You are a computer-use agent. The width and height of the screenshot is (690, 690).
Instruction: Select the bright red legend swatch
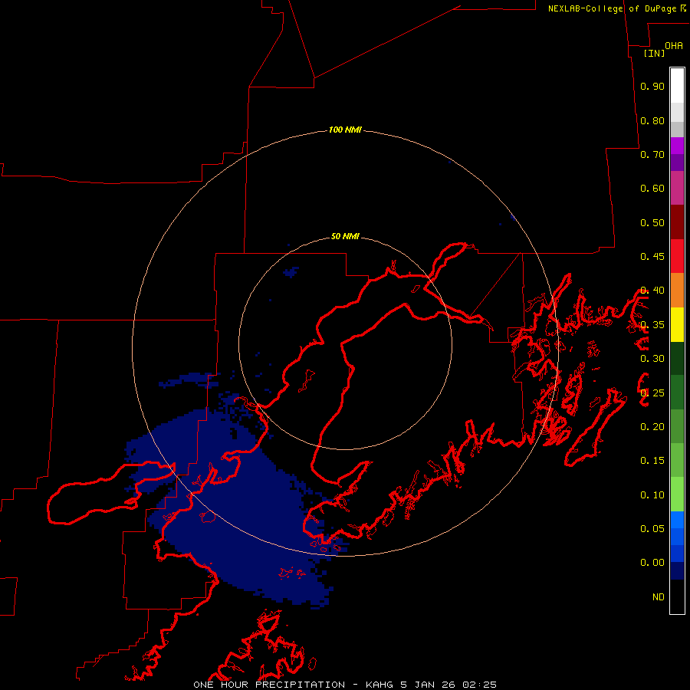pos(677,256)
